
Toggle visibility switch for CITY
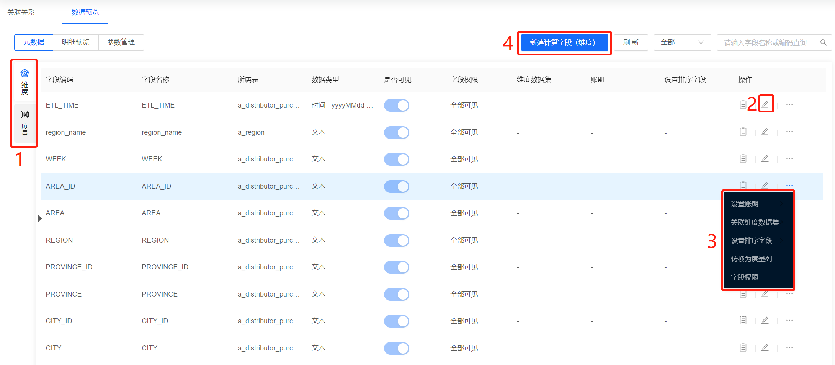(397, 348)
